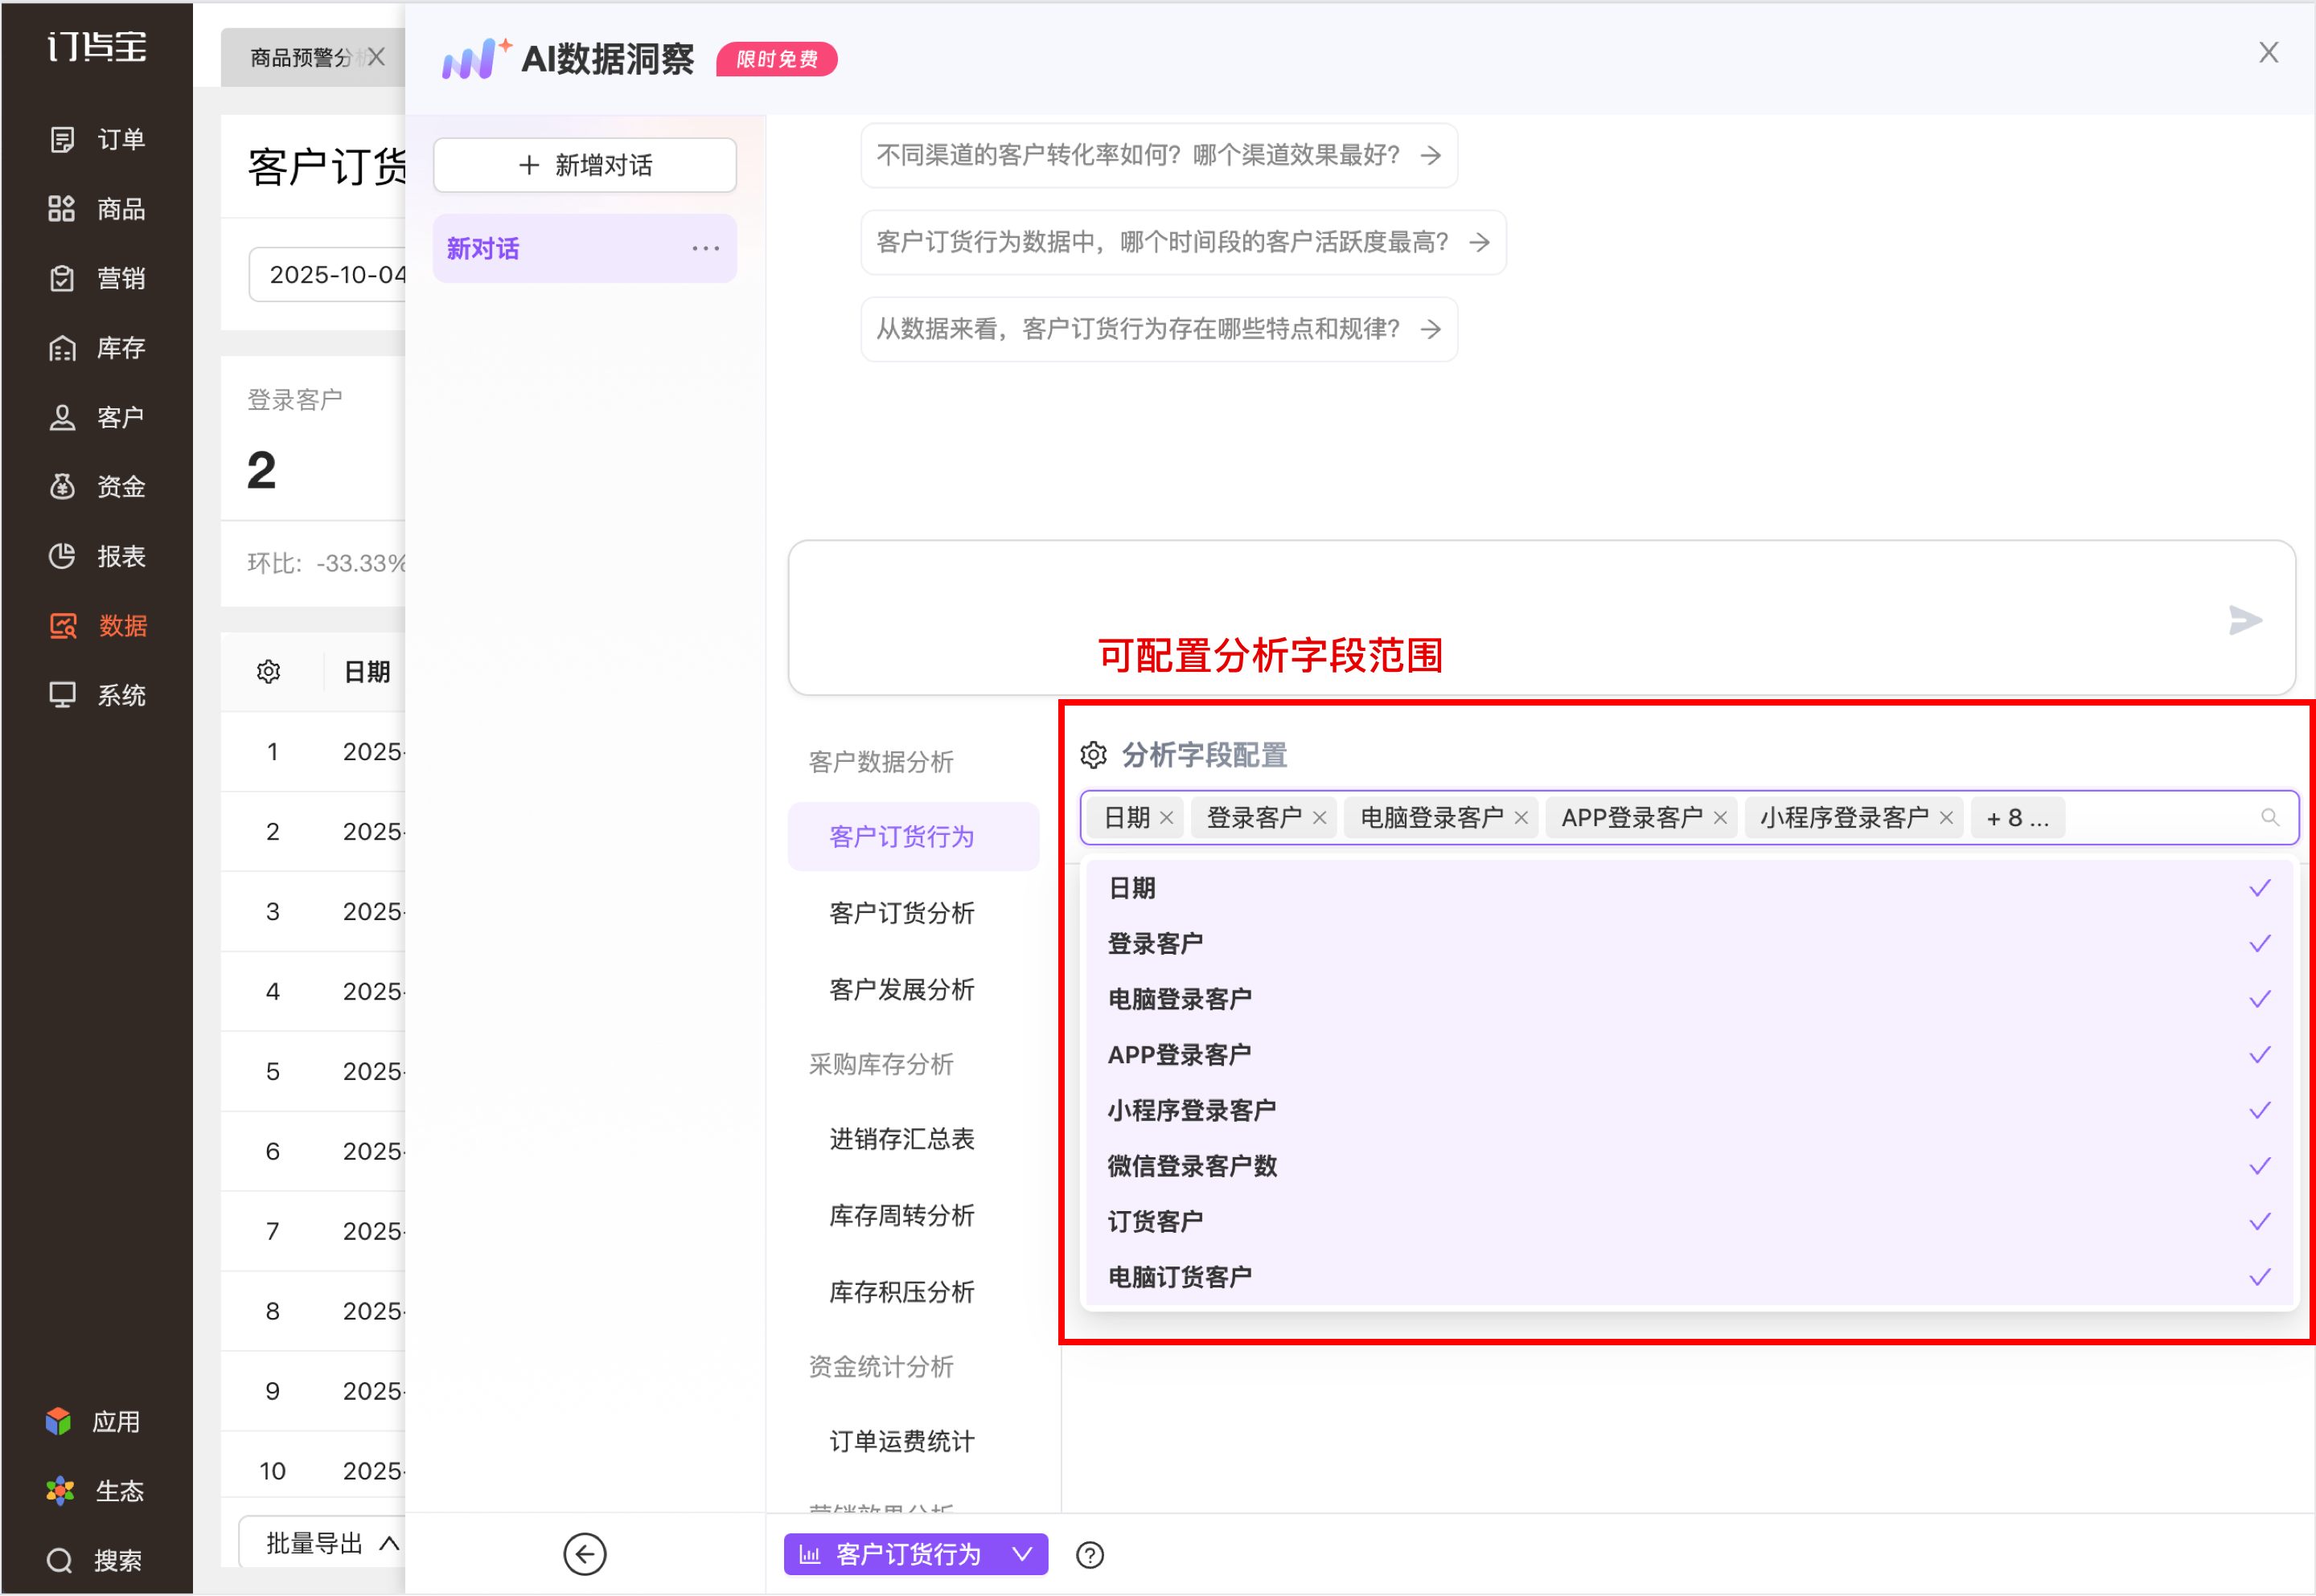This screenshot has height=1596, width=2316.
Task: Select 客户发展分析 in analysis list
Action: 901,990
